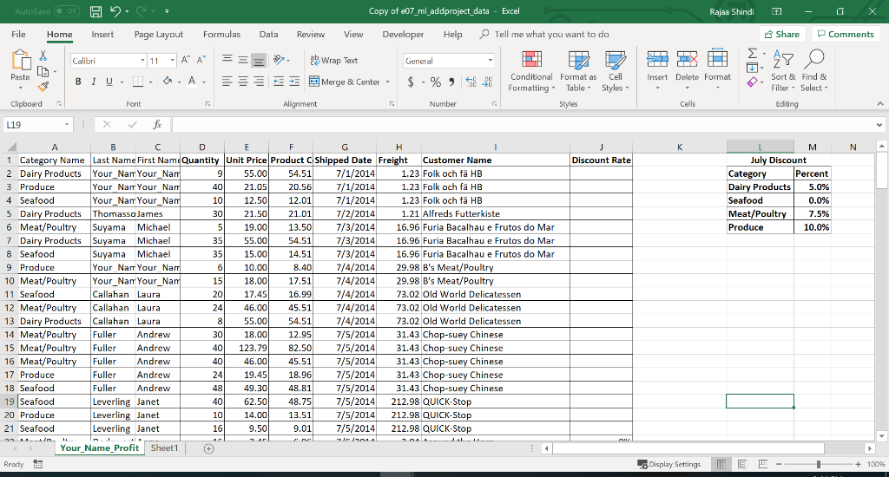889x477 pixels.
Task: Toggle Wrap Text for selected cells
Action: coord(333,61)
